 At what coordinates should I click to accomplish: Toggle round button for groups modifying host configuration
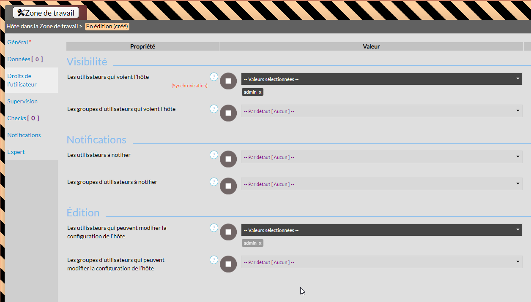(x=228, y=264)
